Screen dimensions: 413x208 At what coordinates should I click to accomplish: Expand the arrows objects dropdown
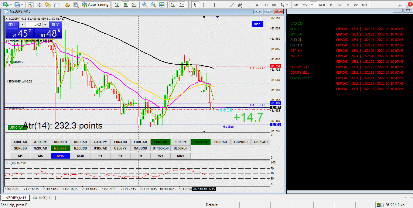(287, 5)
